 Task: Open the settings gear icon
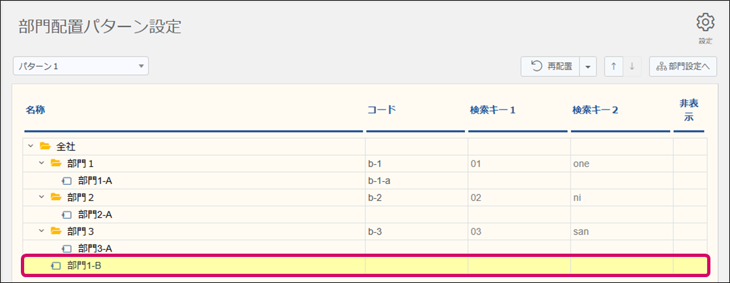pos(705,23)
